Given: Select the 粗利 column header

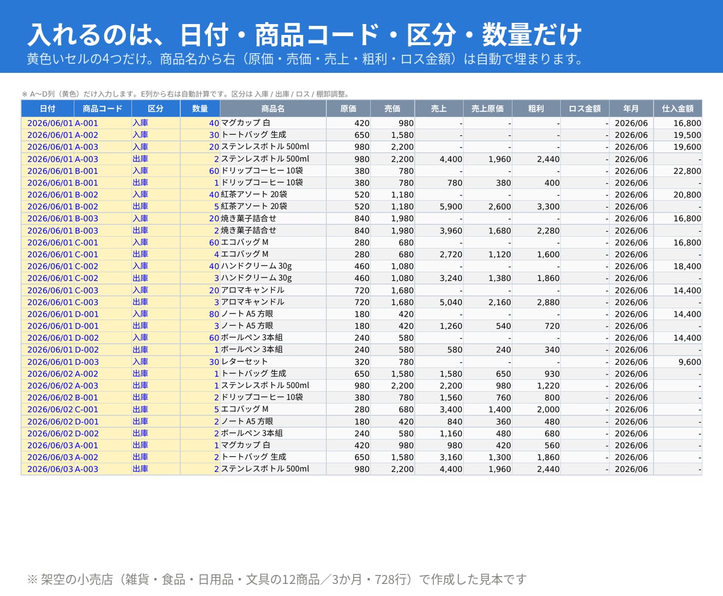Looking at the screenshot, I should point(536,108).
